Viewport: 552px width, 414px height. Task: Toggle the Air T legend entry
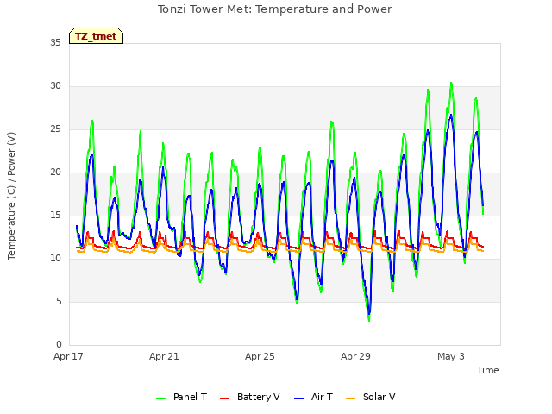(x=313, y=397)
